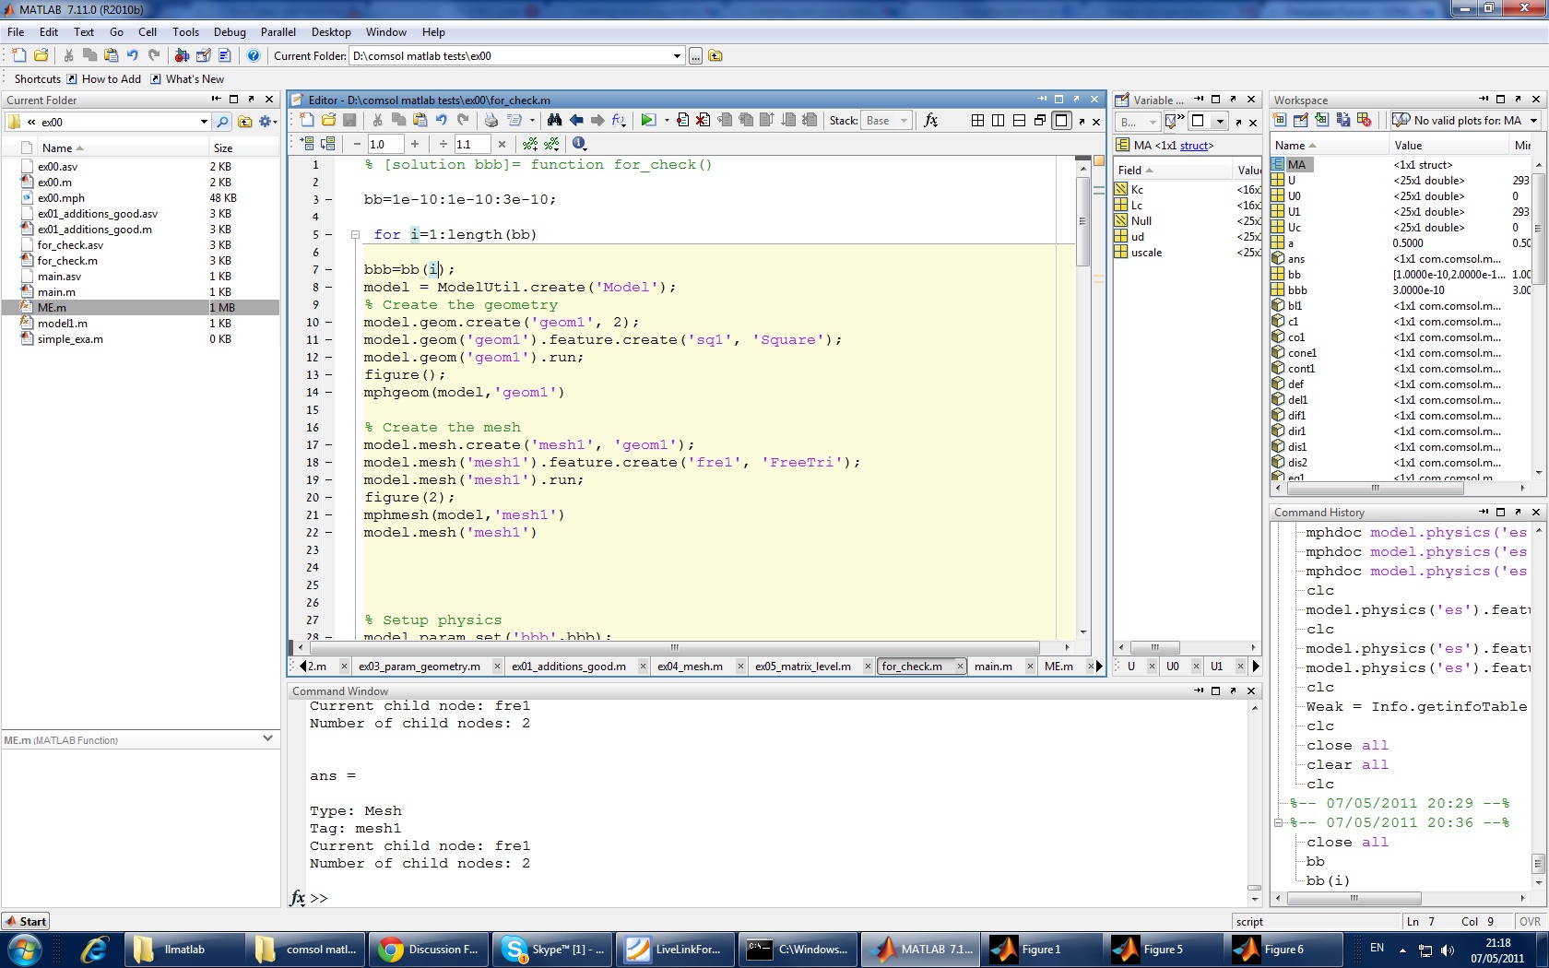
Task: Save the file from the editor toolbar
Action: 349,120
